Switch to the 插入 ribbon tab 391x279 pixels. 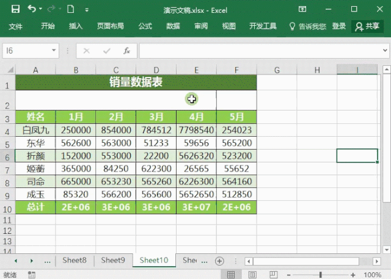click(76, 26)
